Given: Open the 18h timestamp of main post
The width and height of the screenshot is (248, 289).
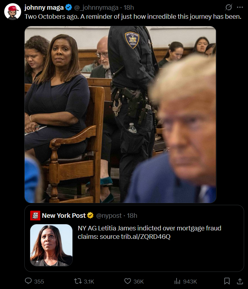Looking at the screenshot, I should coord(129,7).
